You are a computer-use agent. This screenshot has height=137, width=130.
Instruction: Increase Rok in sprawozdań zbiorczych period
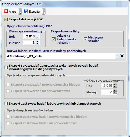tap(115, 84)
